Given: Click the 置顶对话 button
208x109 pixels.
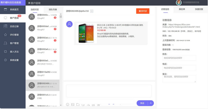Looking at the screenshot, I should [x=143, y=11].
